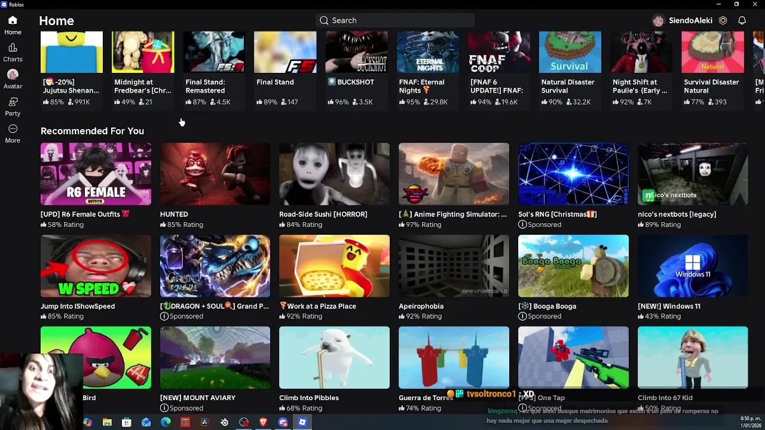Open the Recommended For You heading
This screenshot has height=430, width=765.
pos(92,131)
